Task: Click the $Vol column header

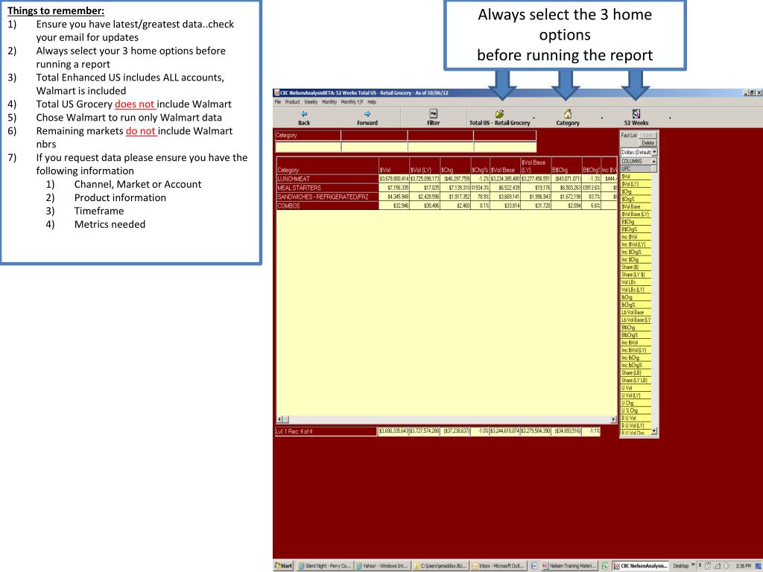Action: pos(393,165)
